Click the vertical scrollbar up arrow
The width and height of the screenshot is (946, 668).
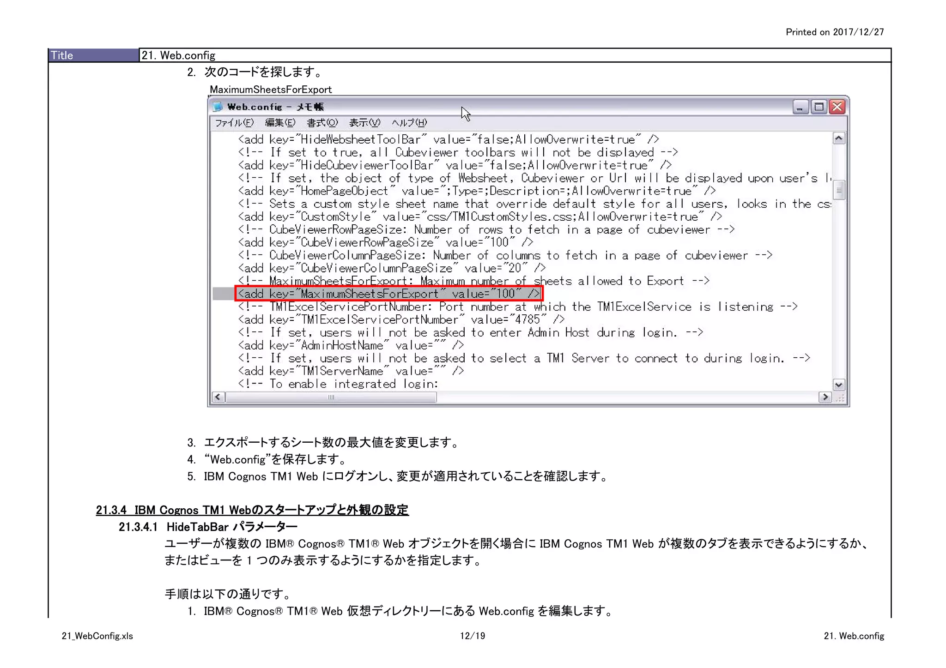pos(839,138)
